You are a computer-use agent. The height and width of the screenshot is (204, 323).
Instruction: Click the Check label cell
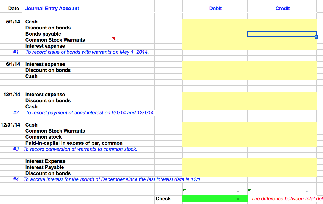(x=163, y=199)
